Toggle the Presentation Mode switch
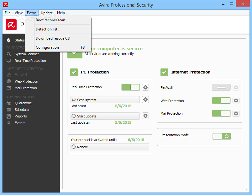252x195 pixels. (x=222, y=136)
